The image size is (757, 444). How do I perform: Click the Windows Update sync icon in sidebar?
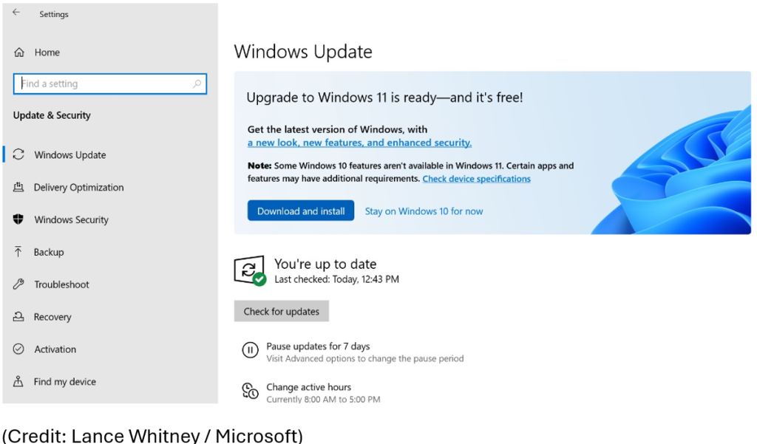coord(18,154)
